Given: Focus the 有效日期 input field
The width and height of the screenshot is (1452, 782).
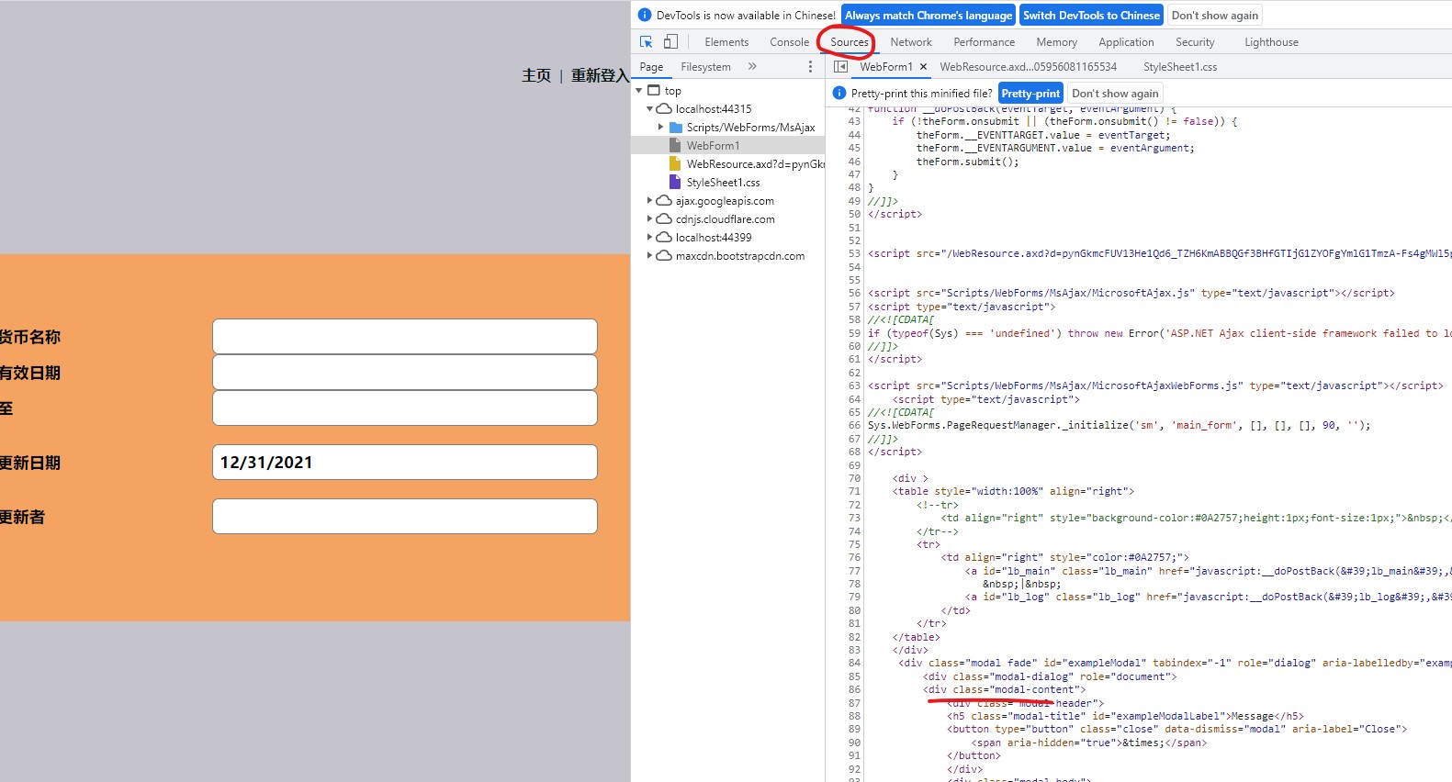Looking at the screenshot, I should point(405,372).
